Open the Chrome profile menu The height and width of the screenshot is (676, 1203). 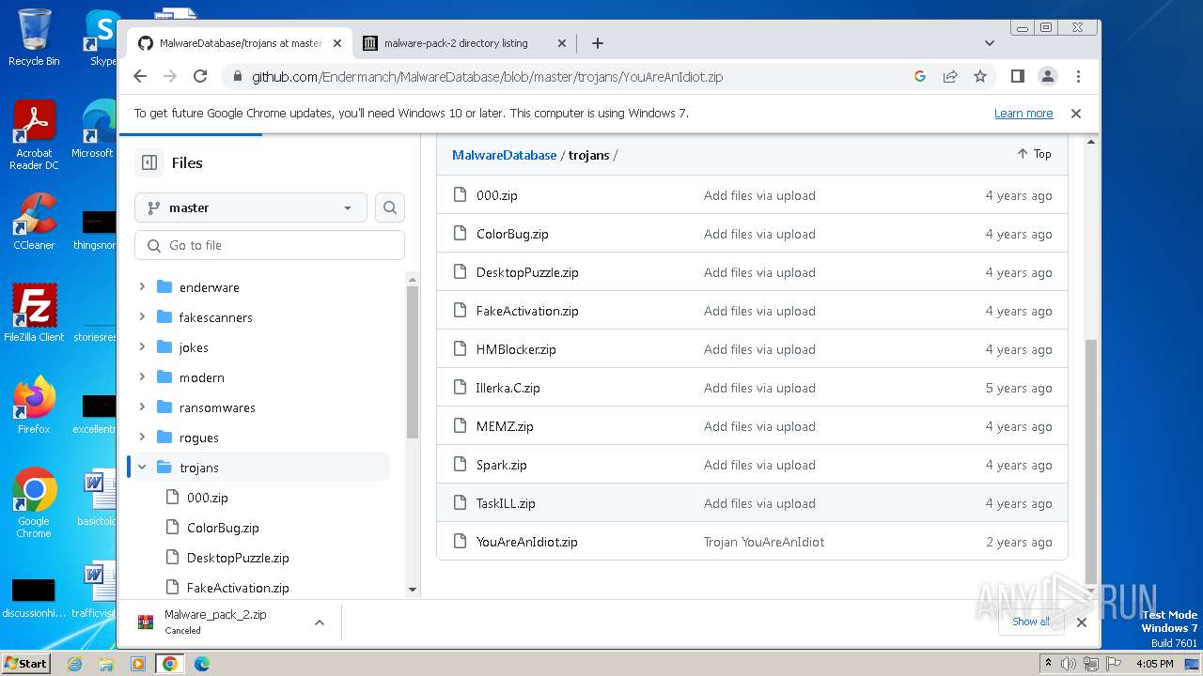[x=1047, y=76]
